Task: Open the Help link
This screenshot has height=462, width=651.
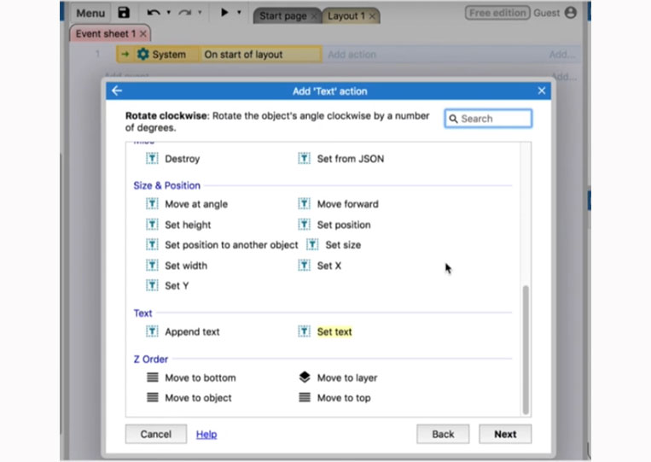Action: coord(206,434)
